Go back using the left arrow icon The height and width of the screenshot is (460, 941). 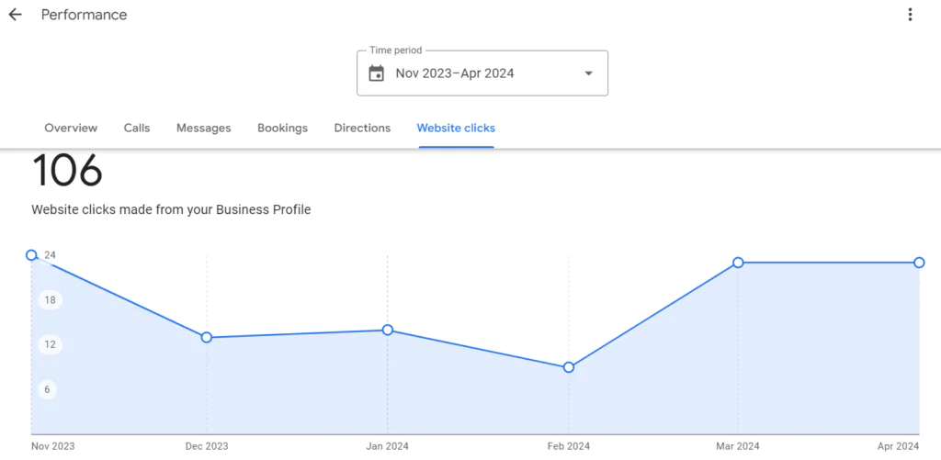point(15,15)
